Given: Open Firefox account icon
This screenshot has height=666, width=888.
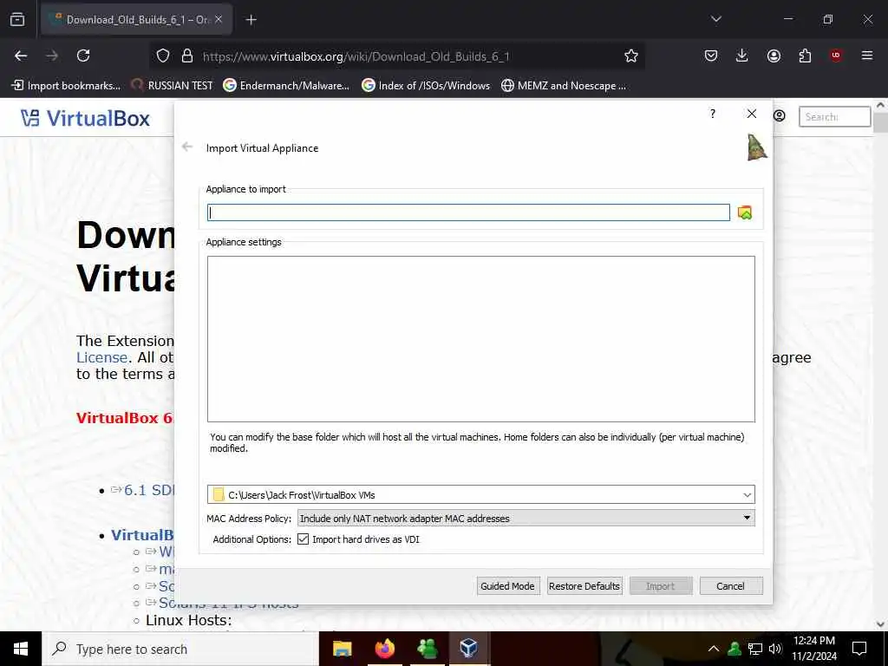Looking at the screenshot, I should tap(774, 55).
